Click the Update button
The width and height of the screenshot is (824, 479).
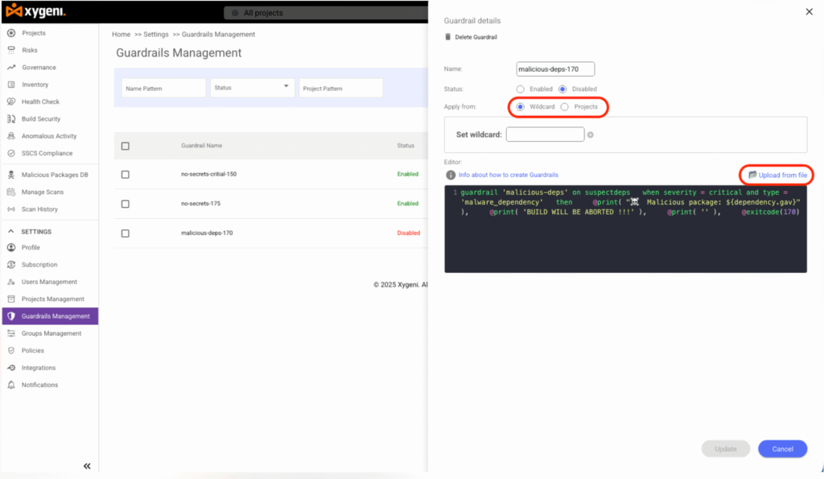[x=726, y=449]
